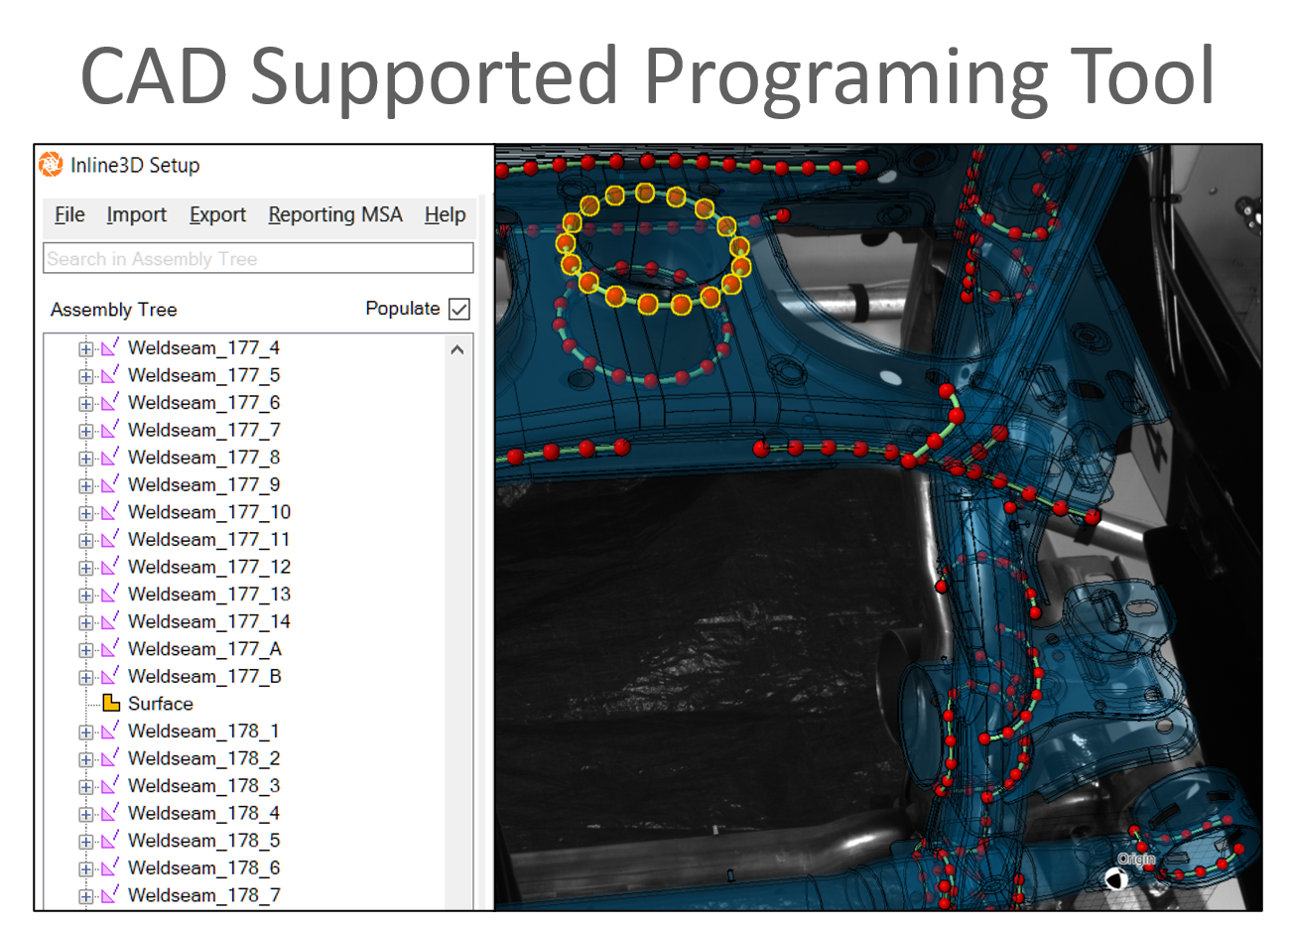Select the Weldseam_177_10 label
The width and height of the screenshot is (1291, 930).
point(209,512)
